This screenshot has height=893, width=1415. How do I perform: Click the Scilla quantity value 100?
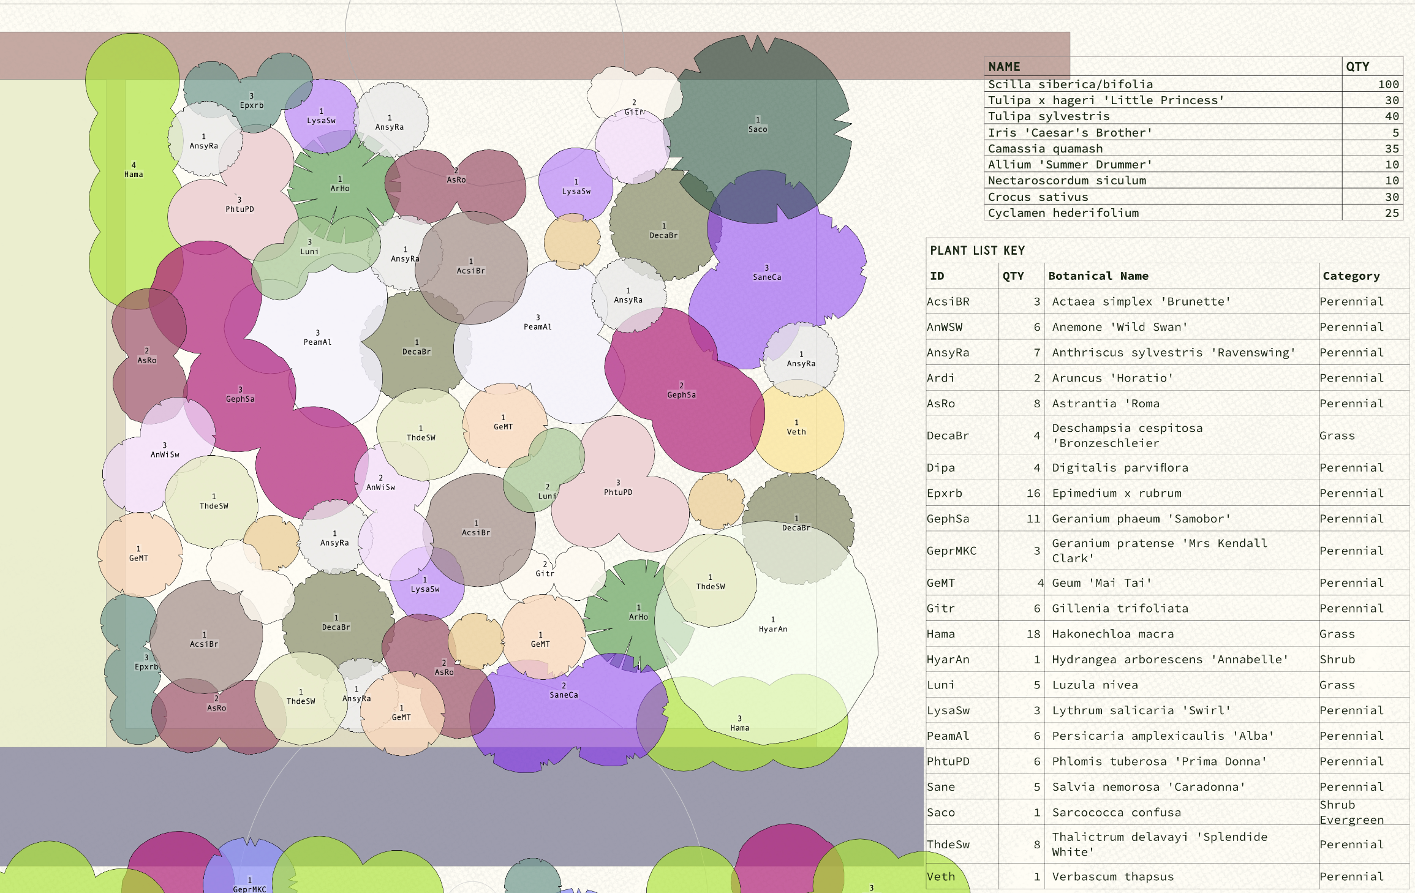pos(1389,85)
